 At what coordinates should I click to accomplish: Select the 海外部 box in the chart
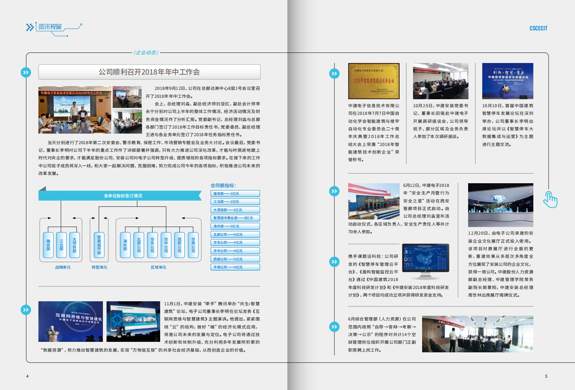tap(125, 245)
